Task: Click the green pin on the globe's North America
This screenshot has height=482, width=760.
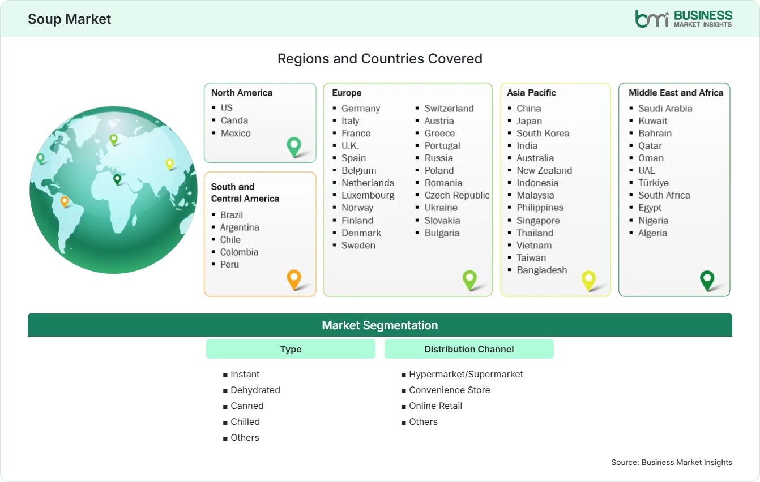Action: (40, 158)
